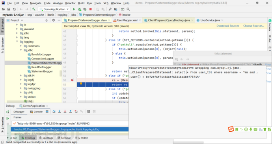Toggle the 1: Project side tool button
The width and height of the screenshot is (272, 144).
tap(2, 26)
